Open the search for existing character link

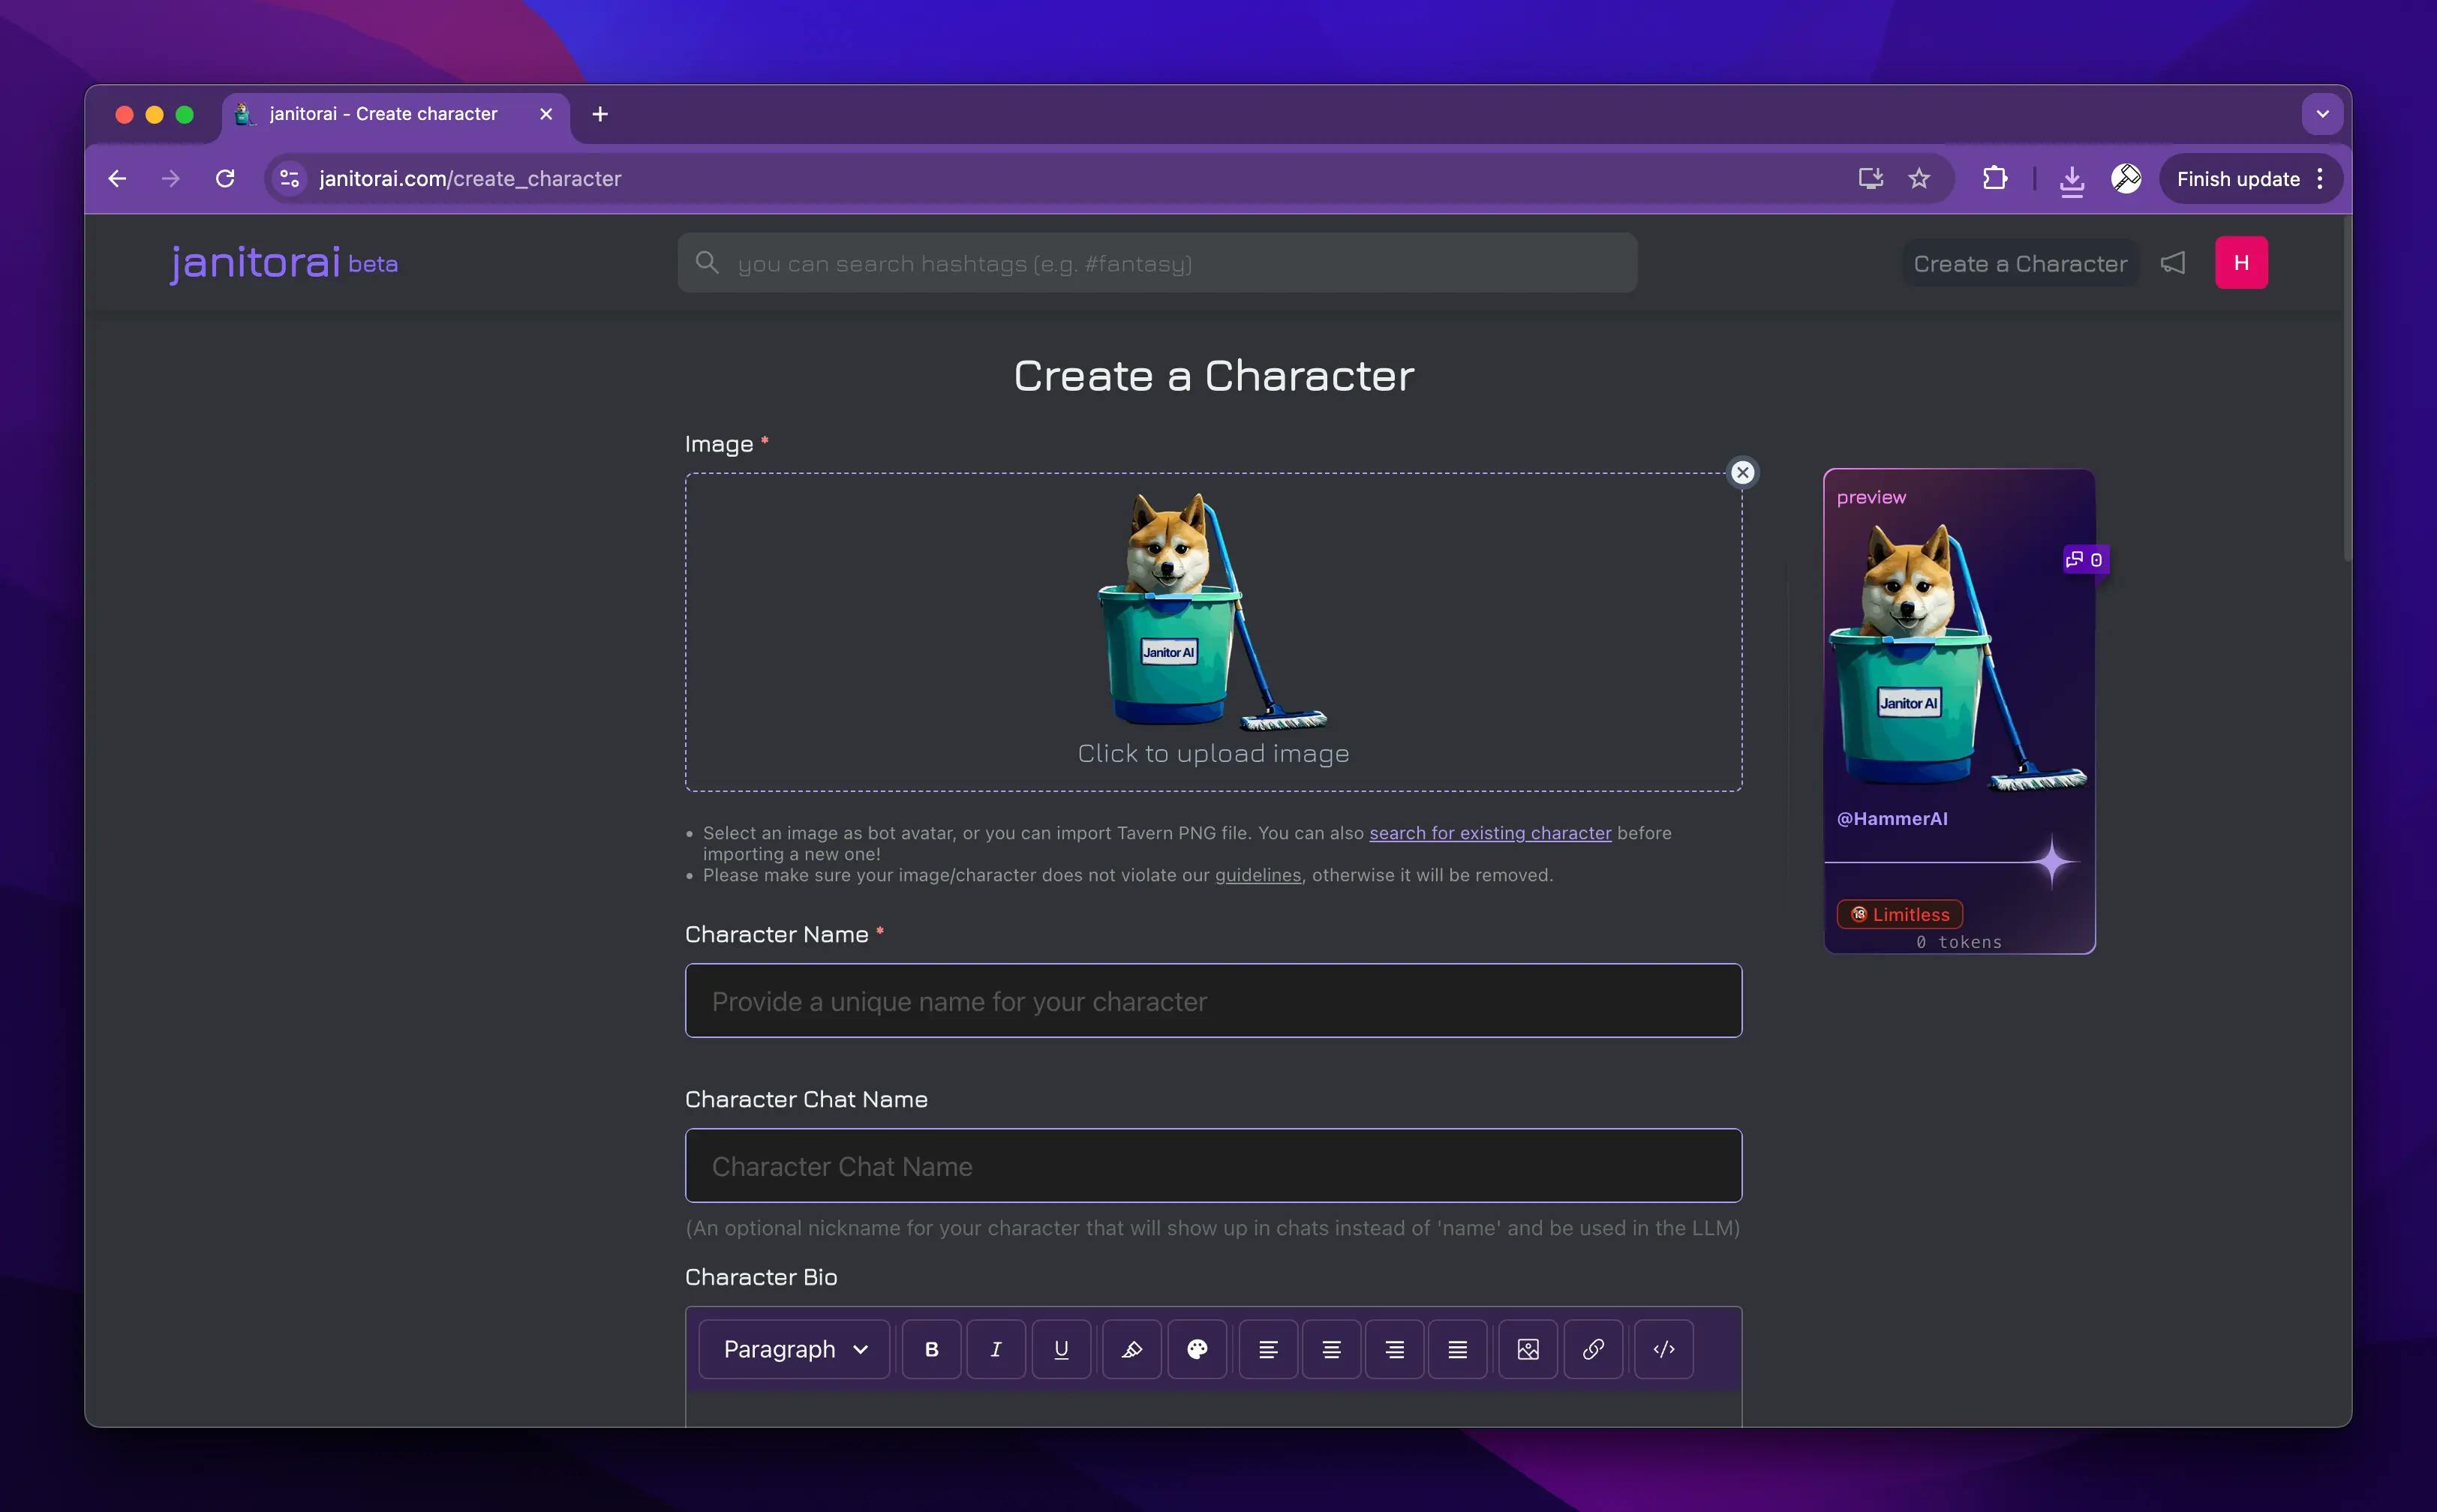1489,833
